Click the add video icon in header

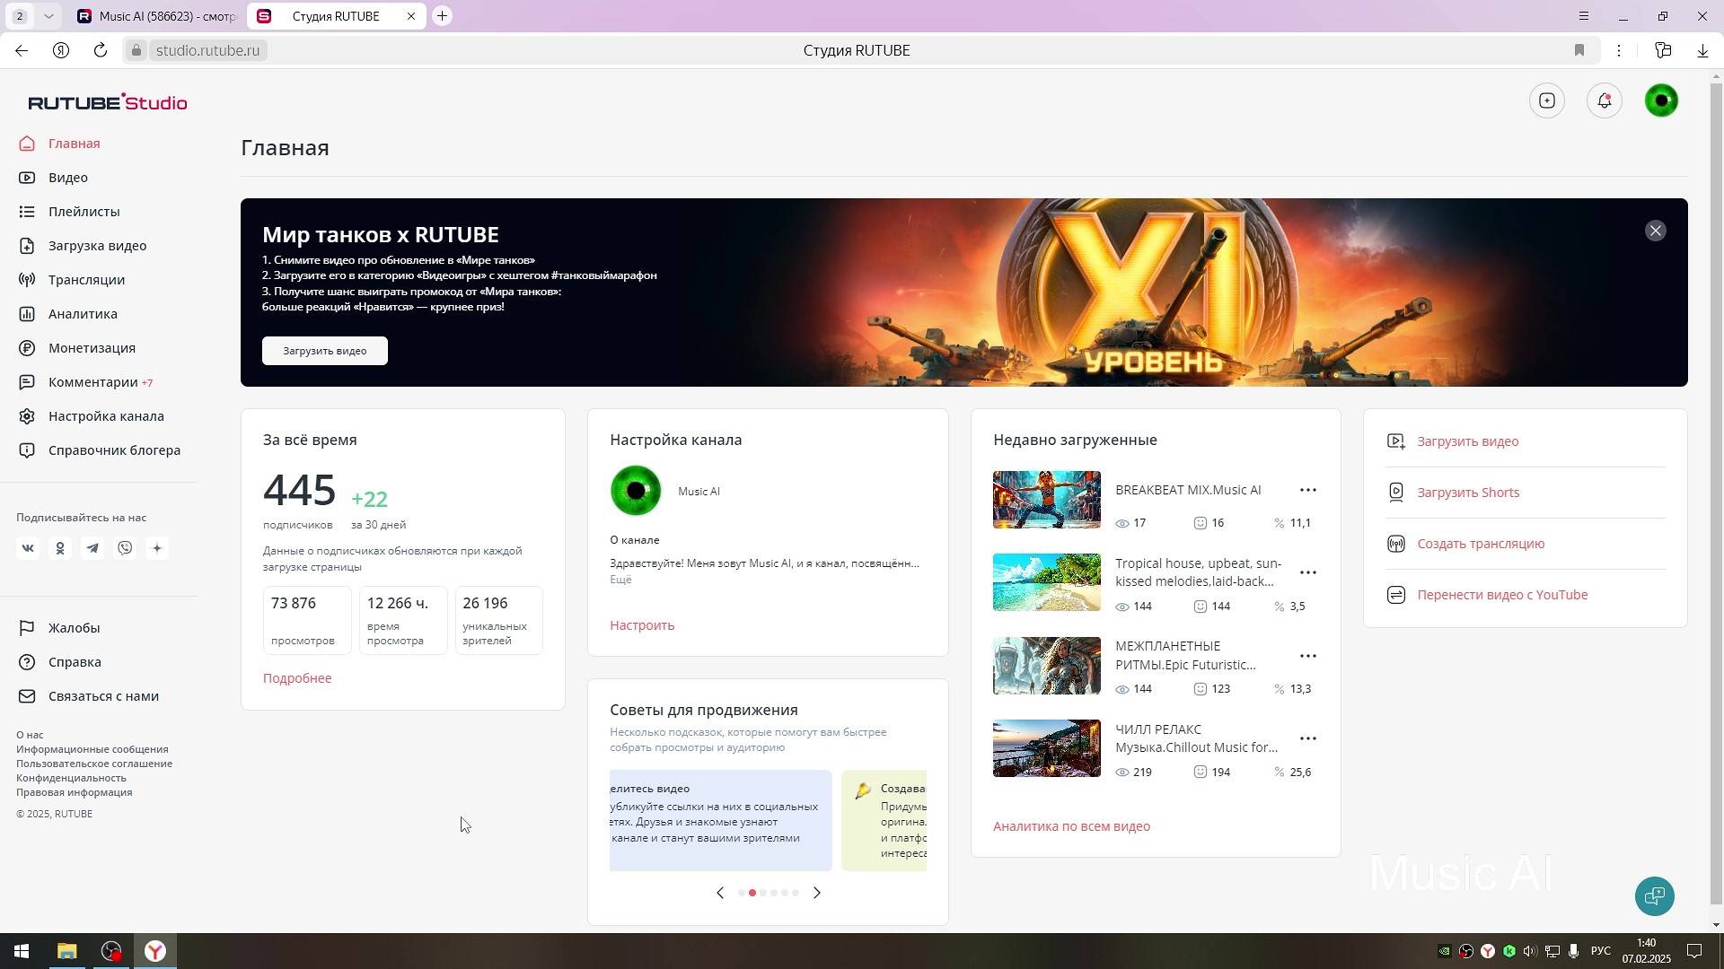click(x=1546, y=100)
